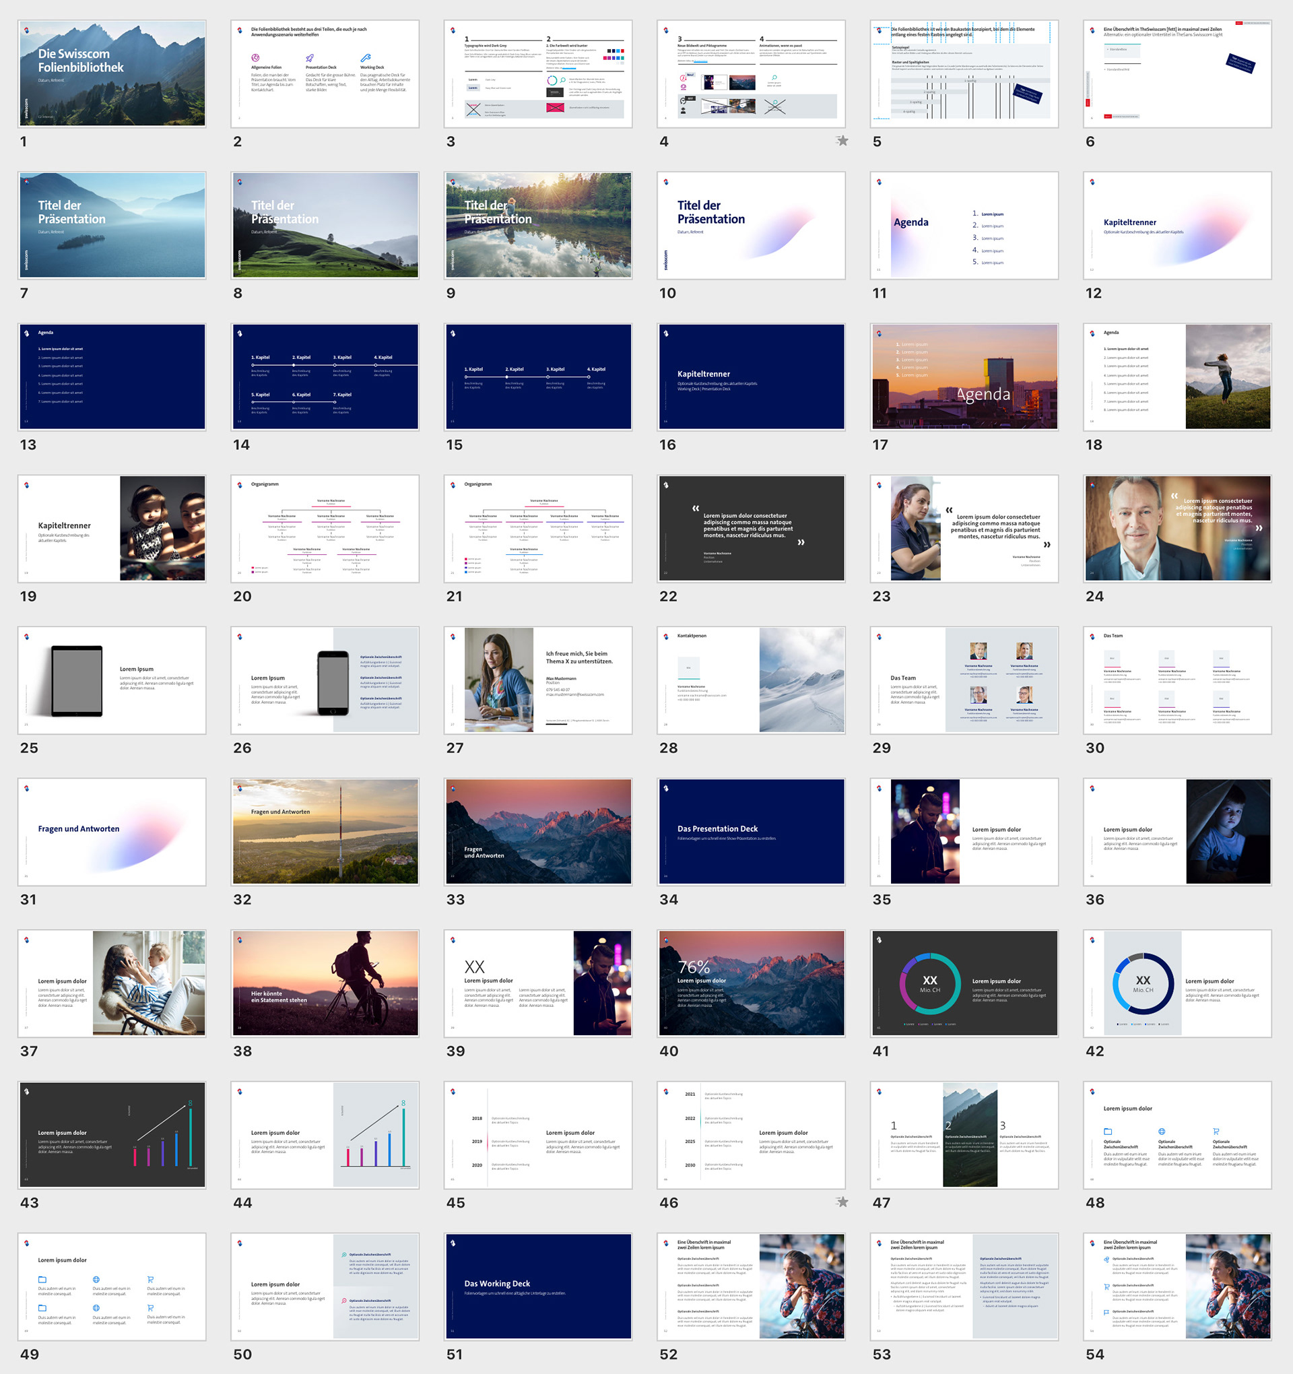Click the transition star icon under slide 46

842,1202
